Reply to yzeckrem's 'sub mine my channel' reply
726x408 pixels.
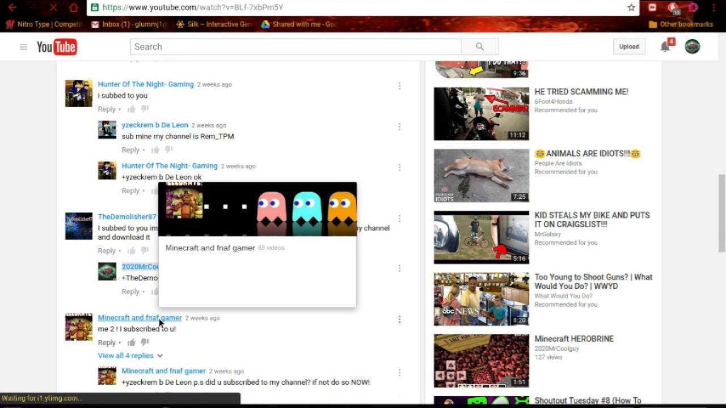tap(130, 150)
